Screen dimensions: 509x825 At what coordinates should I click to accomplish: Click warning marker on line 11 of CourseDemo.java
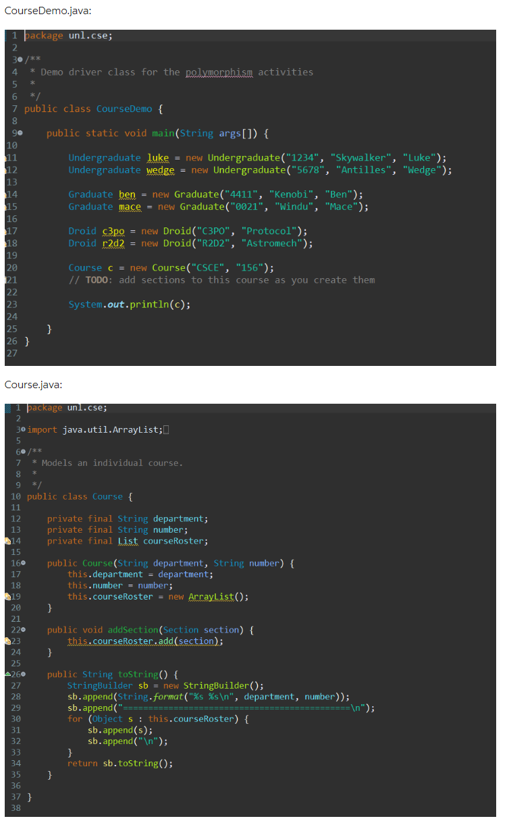click(x=6, y=158)
